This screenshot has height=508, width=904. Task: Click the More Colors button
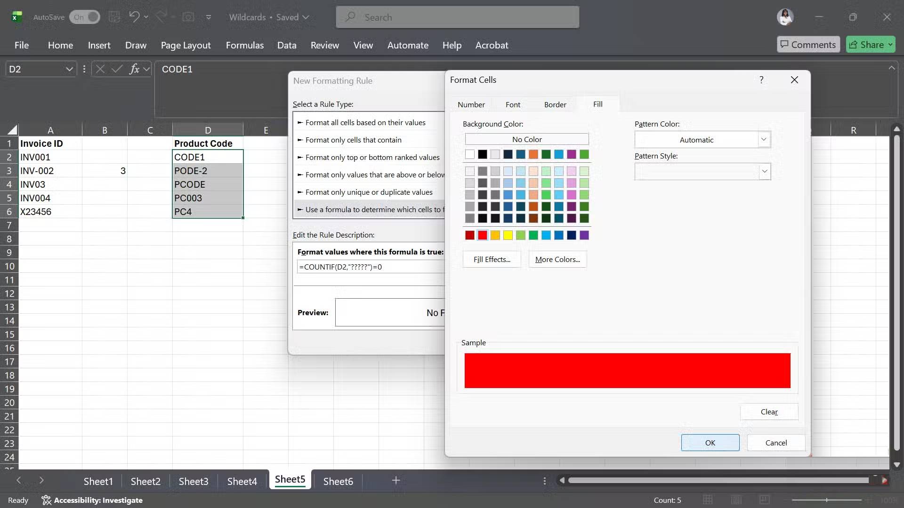click(557, 259)
